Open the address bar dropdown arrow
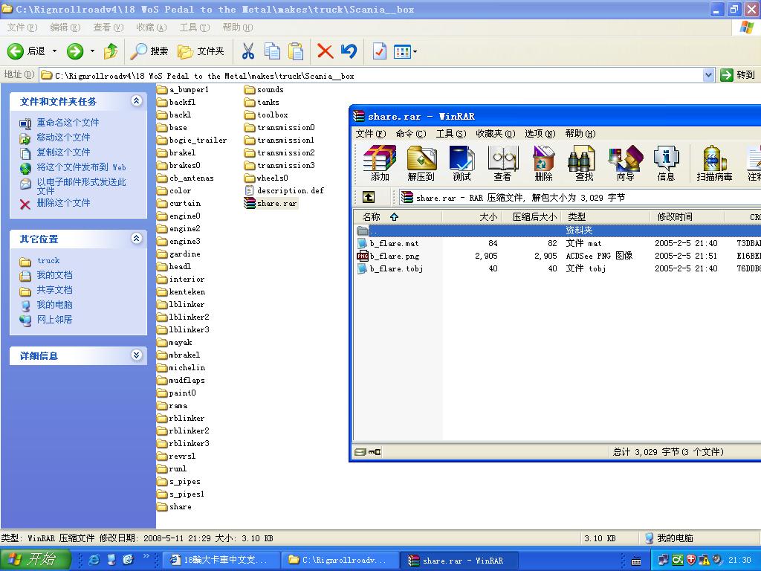Image resolution: width=761 pixels, height=571 pixels. [708, 75]
